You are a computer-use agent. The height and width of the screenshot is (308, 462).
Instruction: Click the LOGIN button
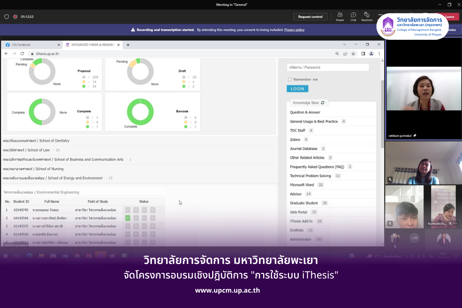pos(297,89)
